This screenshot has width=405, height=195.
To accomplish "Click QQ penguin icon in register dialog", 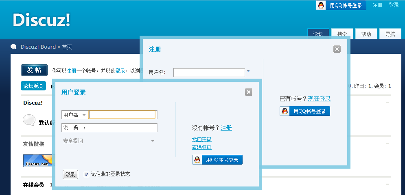I will (x=285, y=111).
